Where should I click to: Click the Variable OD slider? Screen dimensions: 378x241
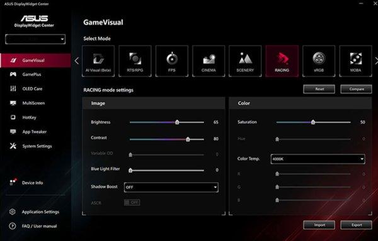167,155
